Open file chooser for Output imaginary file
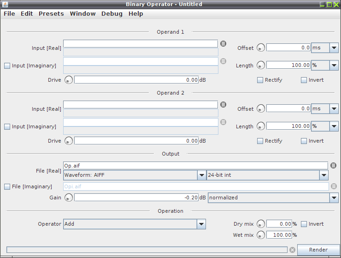341x258 pixels. tap(334, 186)
